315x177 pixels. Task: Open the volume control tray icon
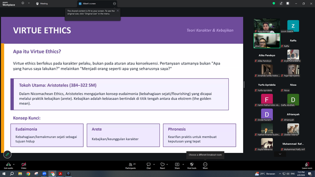tap(288, 174)
